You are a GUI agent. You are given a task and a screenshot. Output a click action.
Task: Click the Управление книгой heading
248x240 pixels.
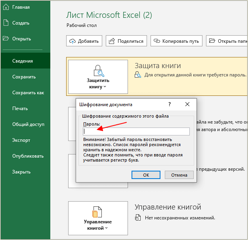coord(168,207)
